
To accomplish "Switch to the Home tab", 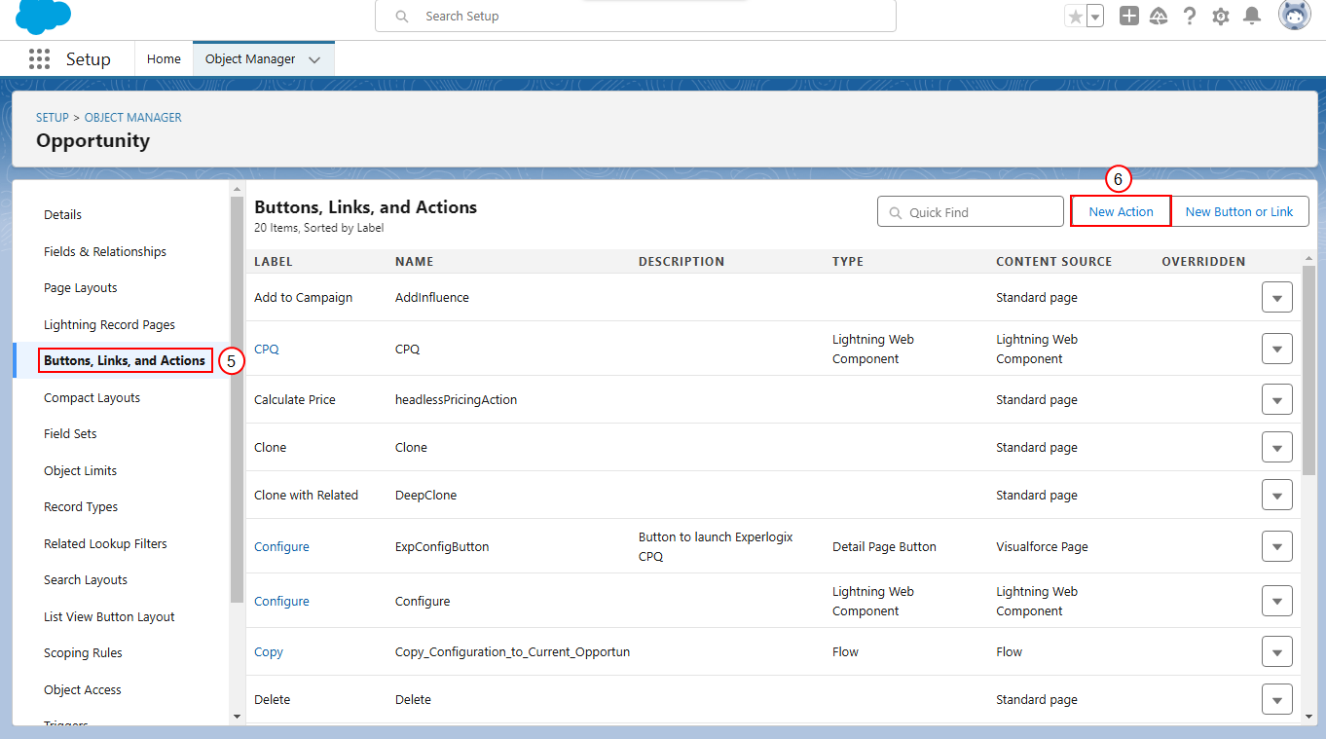I will coord(164,58).
